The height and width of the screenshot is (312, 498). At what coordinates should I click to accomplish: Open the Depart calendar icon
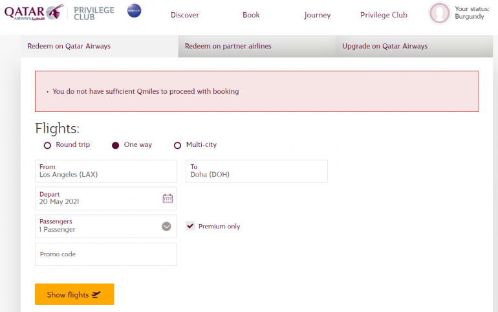pyautogui.click(x=168, y=198)
